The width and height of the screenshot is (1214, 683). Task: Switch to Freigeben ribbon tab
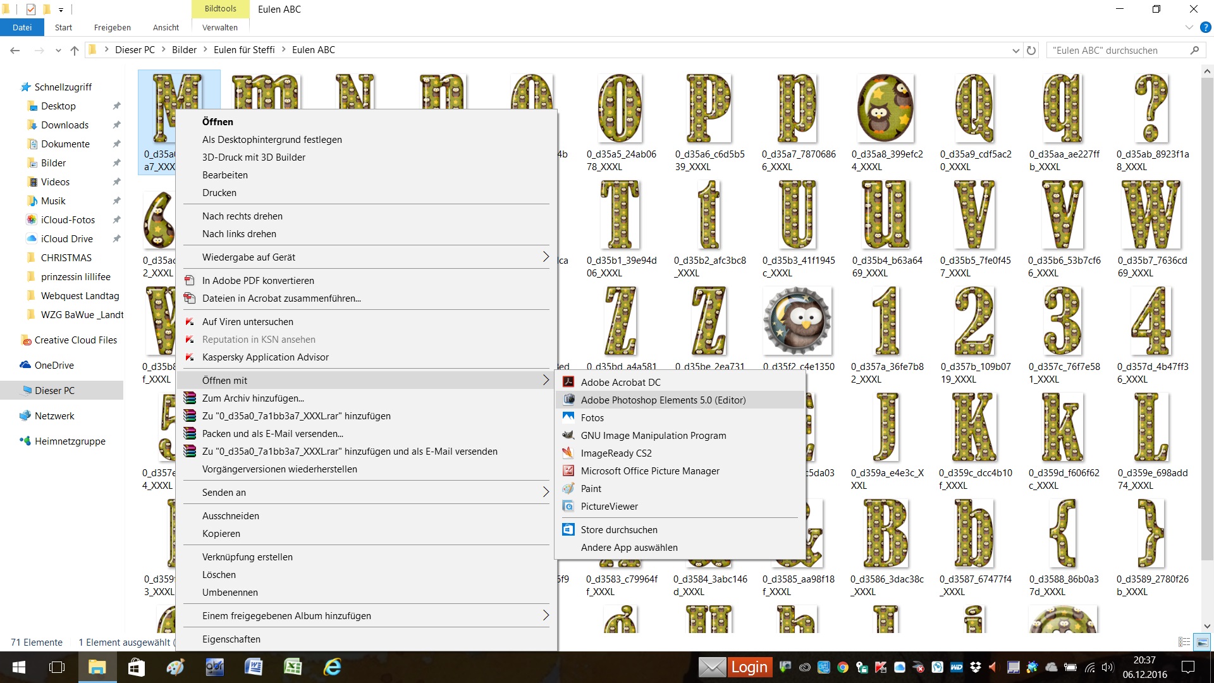(113, 27)
